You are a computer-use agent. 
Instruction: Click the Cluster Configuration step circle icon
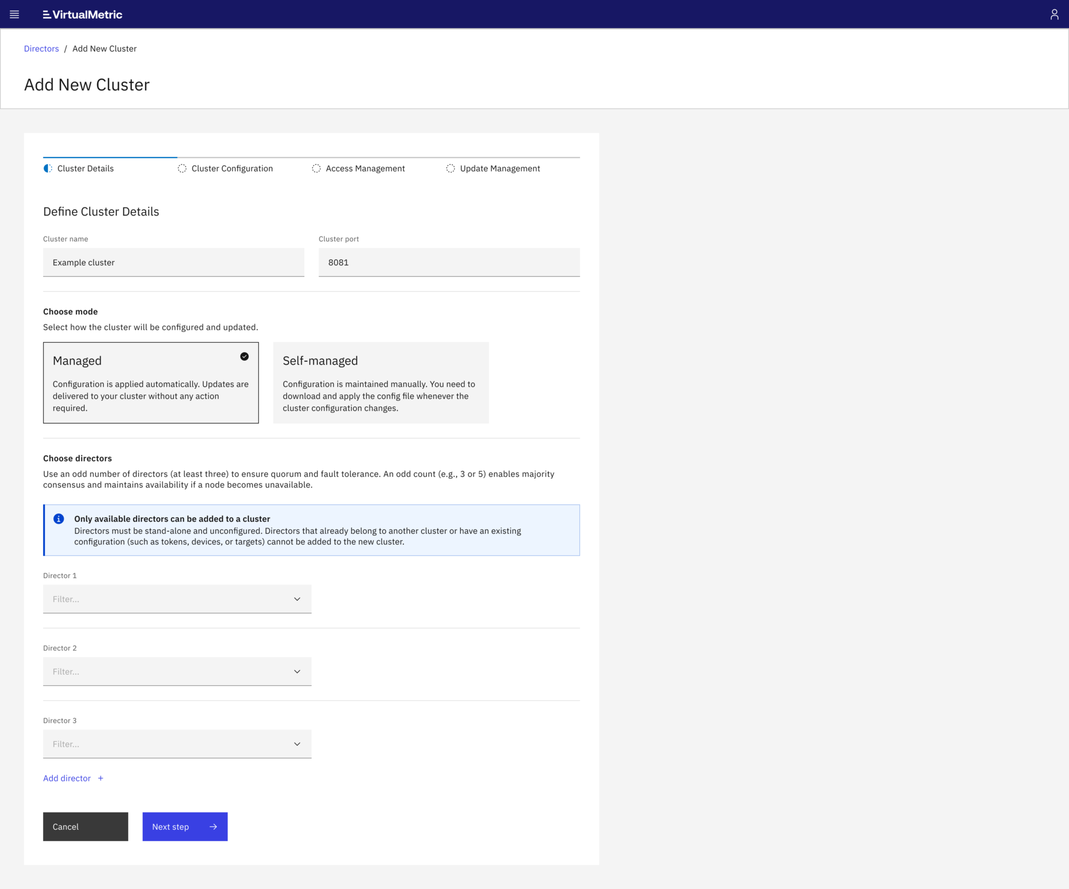(182, 168)
